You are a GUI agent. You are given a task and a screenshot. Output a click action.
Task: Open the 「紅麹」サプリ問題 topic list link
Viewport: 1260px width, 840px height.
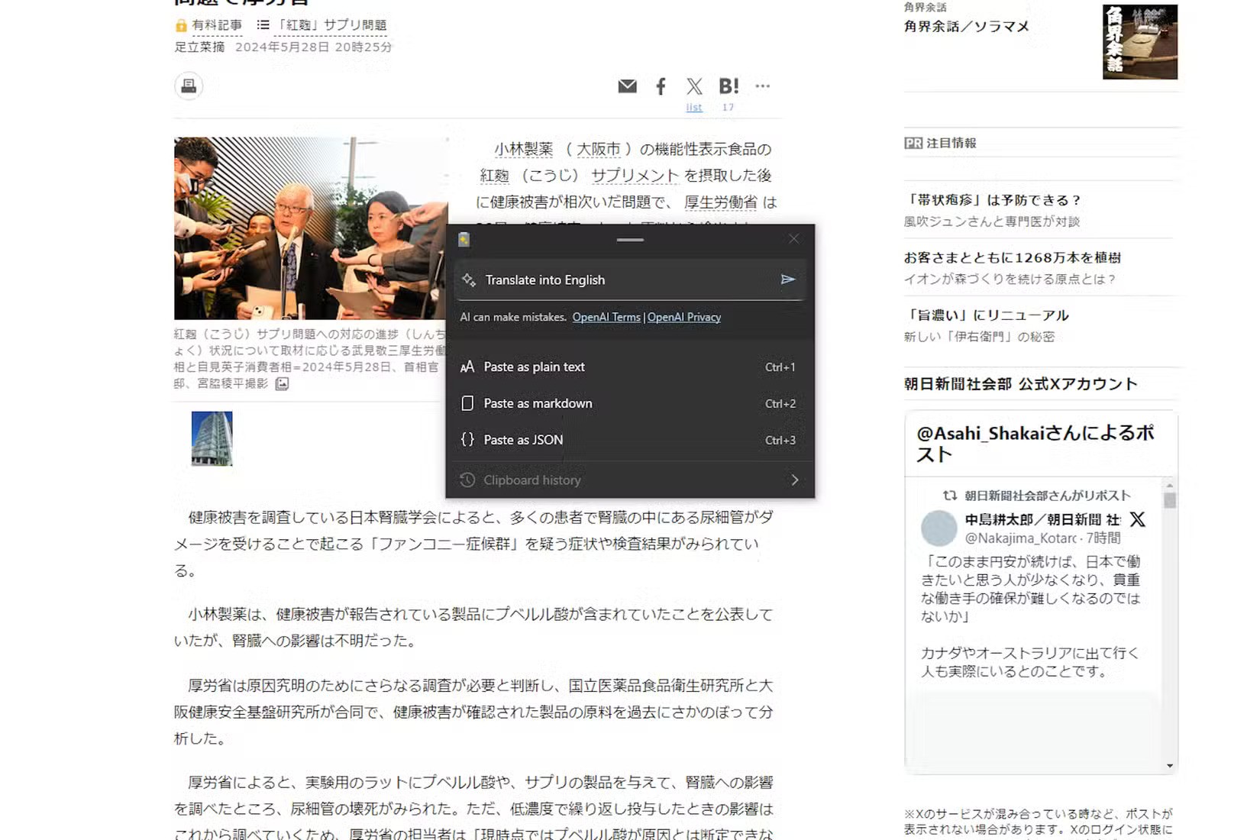pos(331,25)
